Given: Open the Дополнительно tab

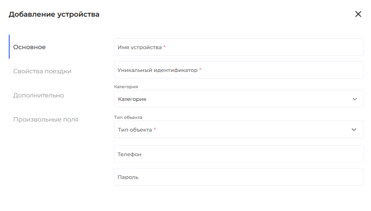Looking at the screenshot, I should [x=39, y=95].
